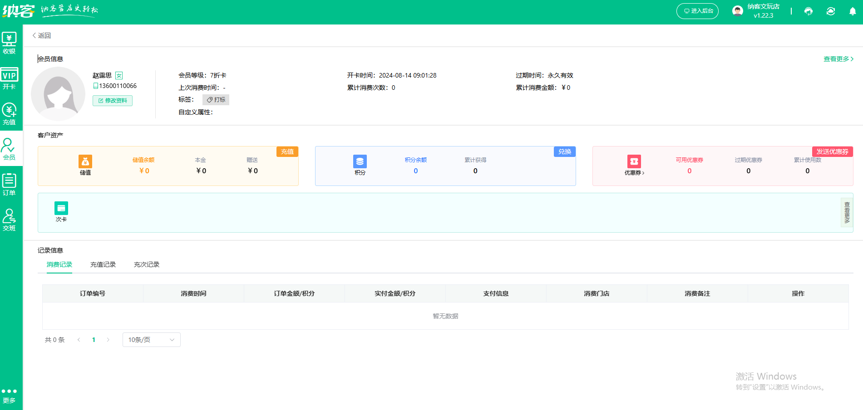Image resolution: width=863 pixels, height=410 pixels.
Task: Open the 收银 cashier sidebar icon
Action: click(9, 43)
